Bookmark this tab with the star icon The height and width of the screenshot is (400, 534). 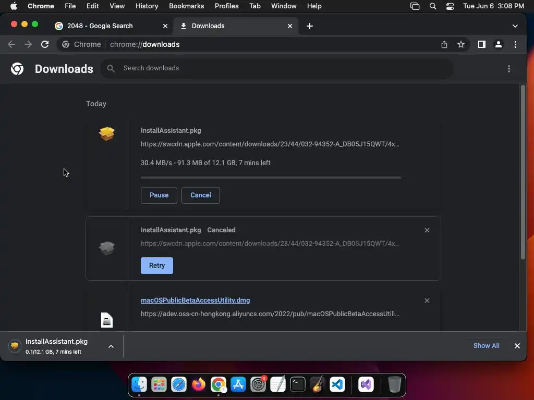[461, 44]
